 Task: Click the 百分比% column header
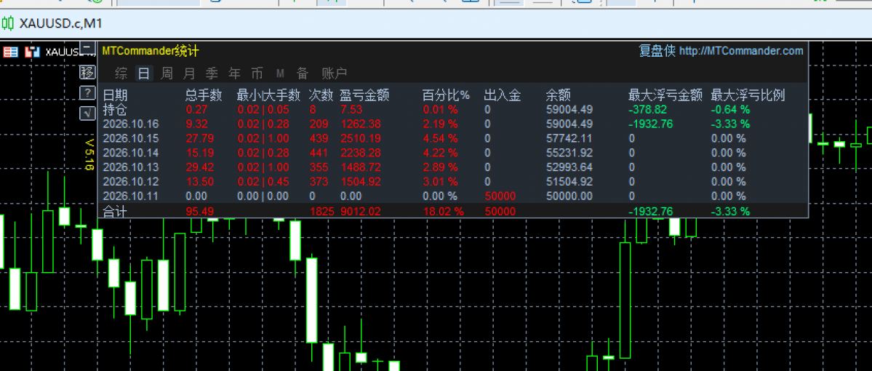446,96
